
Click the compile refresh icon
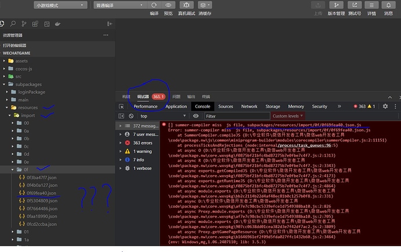pyautogui.click(x=154, y=5)
